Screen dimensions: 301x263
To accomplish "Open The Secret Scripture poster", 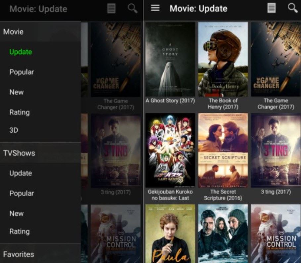I will tap(223, 150).
